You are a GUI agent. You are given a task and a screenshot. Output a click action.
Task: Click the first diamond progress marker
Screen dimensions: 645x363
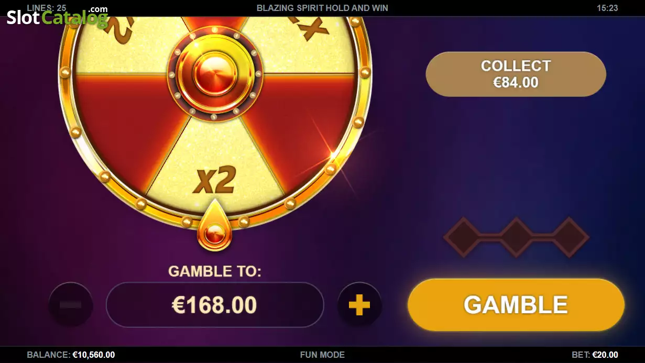tap(464, 237)
